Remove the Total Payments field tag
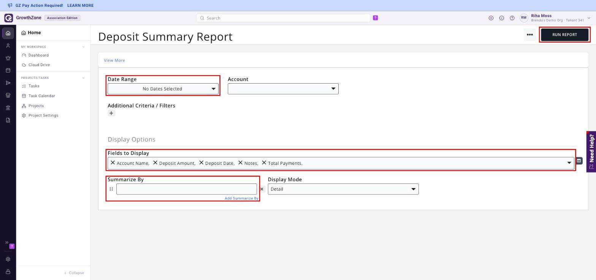This screenshot has height=280, width=596. tap(264, 163)
